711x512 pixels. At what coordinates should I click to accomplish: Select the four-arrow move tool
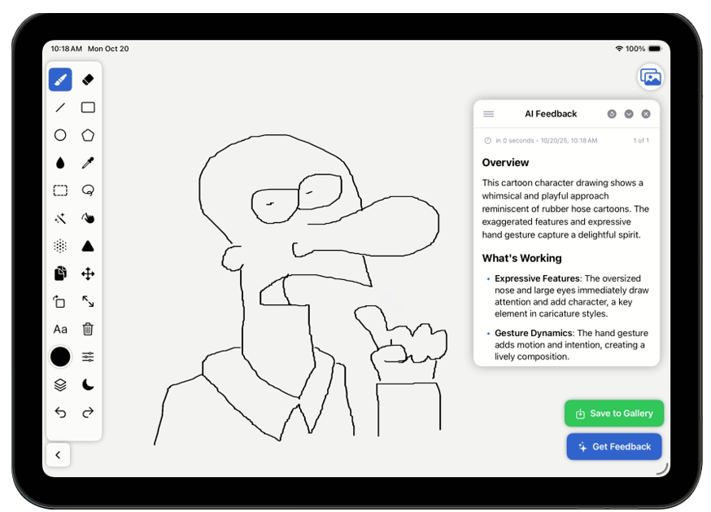(88, 274)
